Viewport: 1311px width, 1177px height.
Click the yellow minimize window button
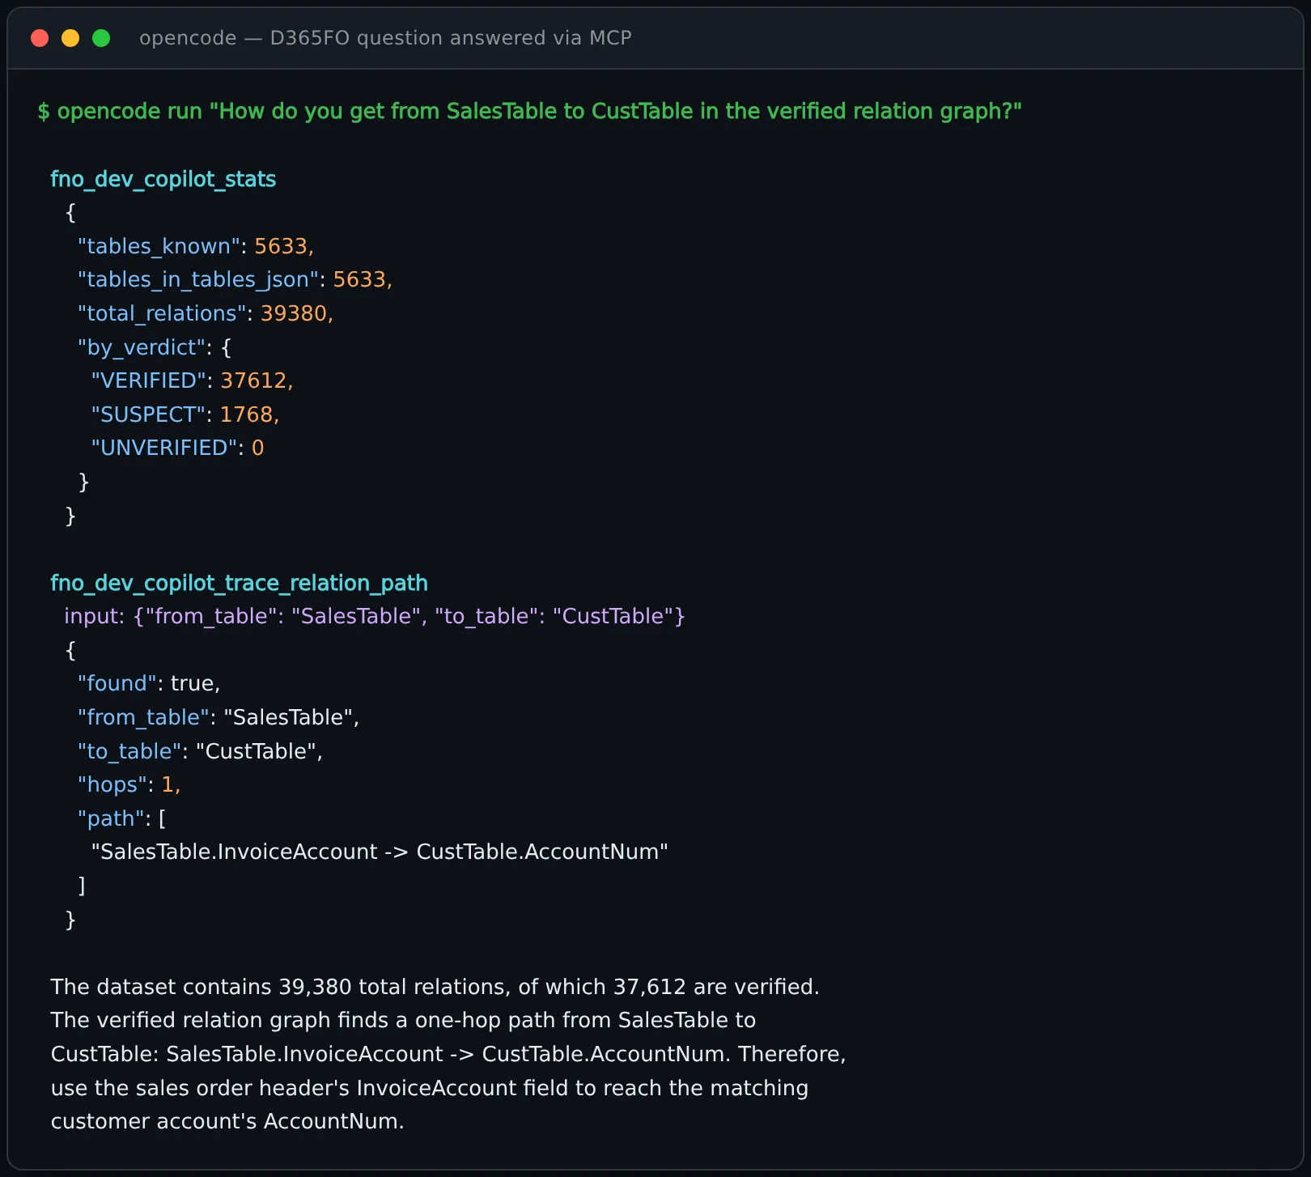(x=70, y=38)
